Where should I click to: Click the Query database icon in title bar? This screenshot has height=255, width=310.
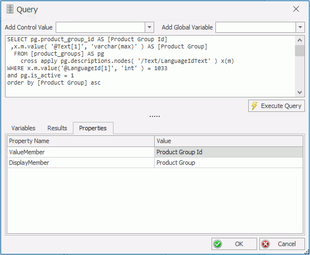(x=10, y=9)
